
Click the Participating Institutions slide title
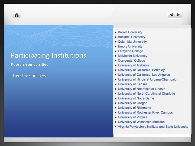[x=48, y=55]
